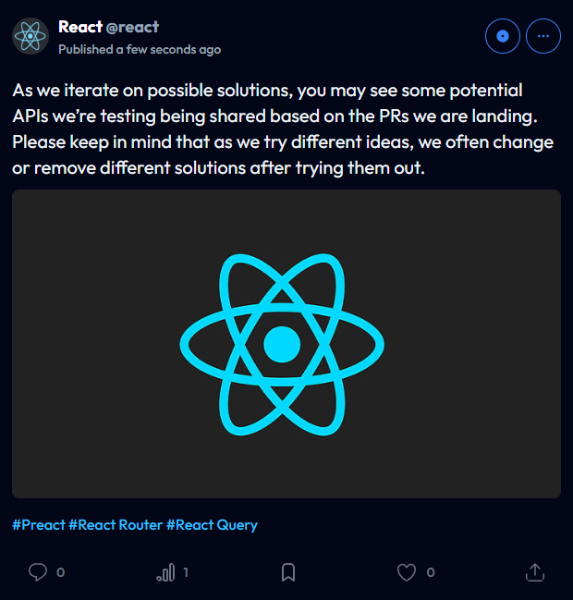Open the #React Router hashtag

pyautogui.click(x=116, y=525)
